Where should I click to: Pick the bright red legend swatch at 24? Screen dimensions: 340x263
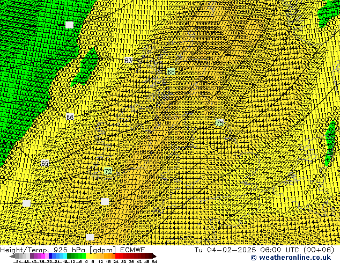point(117,256)
